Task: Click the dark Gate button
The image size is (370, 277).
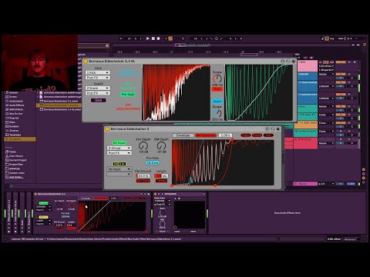Action: (x=98, y=100)
